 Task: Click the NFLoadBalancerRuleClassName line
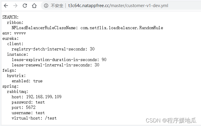click(87, 28)
